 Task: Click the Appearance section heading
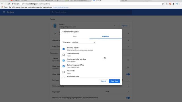[54, 53]
